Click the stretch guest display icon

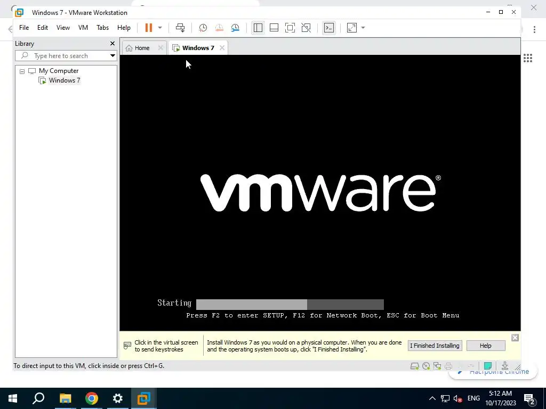pos(352,28)
